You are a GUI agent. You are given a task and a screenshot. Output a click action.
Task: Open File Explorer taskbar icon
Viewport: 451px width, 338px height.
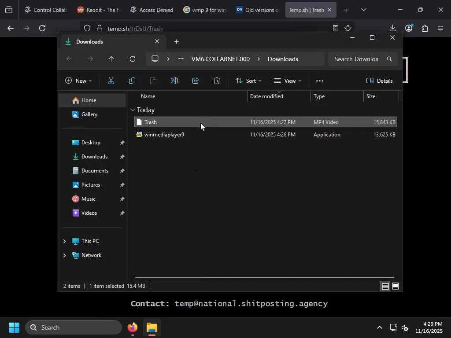[x=152, y=327]
